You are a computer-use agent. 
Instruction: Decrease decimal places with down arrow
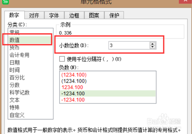coord(152,47)
